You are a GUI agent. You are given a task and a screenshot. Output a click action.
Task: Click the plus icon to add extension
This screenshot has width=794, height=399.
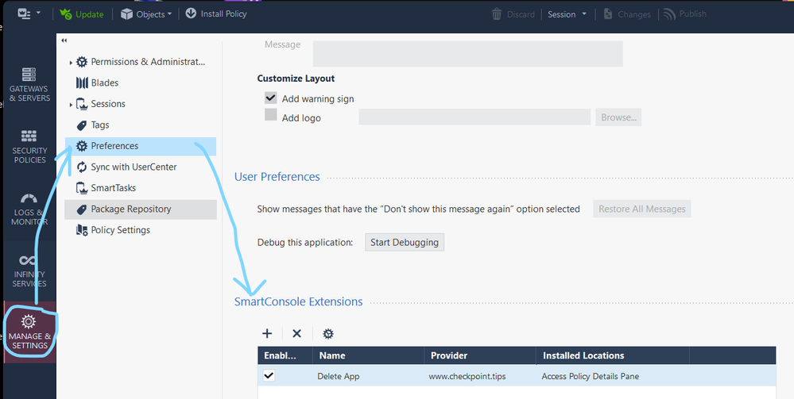tap(267, 334)
